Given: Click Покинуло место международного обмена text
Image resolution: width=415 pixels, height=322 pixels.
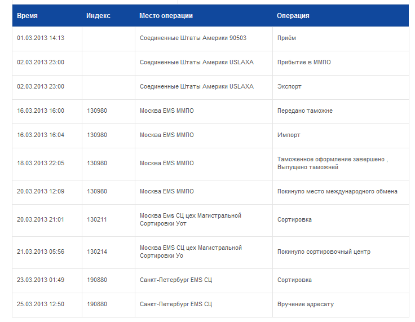Looking at the screenshot, I should [337, 191].
